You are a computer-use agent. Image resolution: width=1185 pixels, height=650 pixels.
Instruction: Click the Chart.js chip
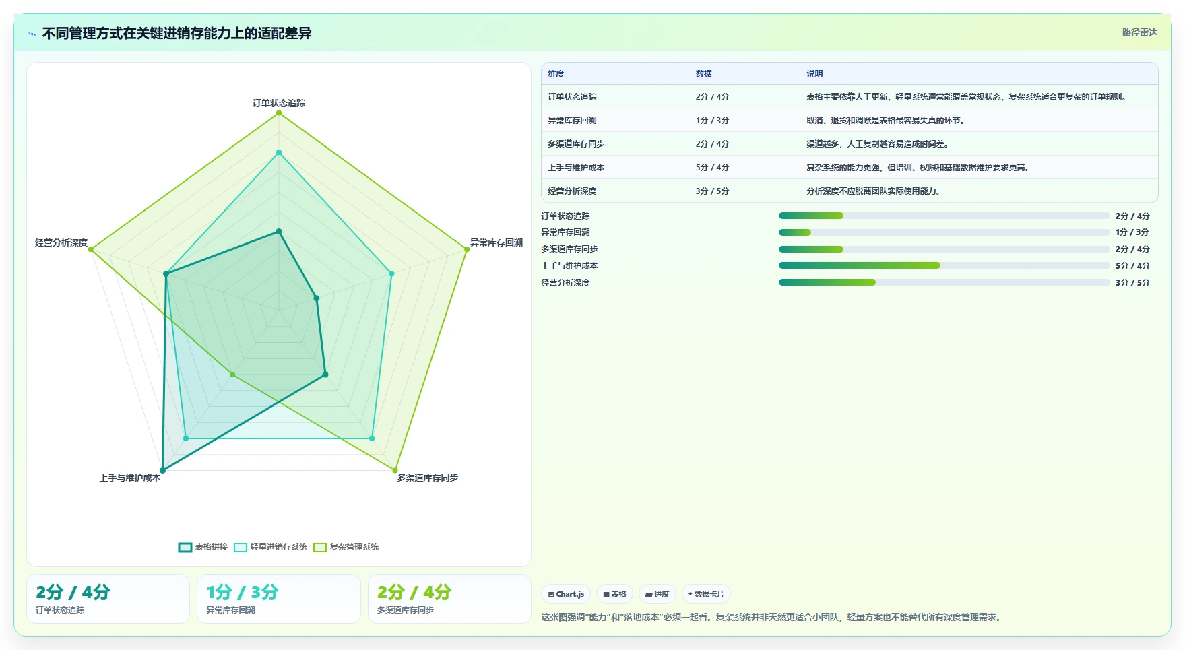566,594
